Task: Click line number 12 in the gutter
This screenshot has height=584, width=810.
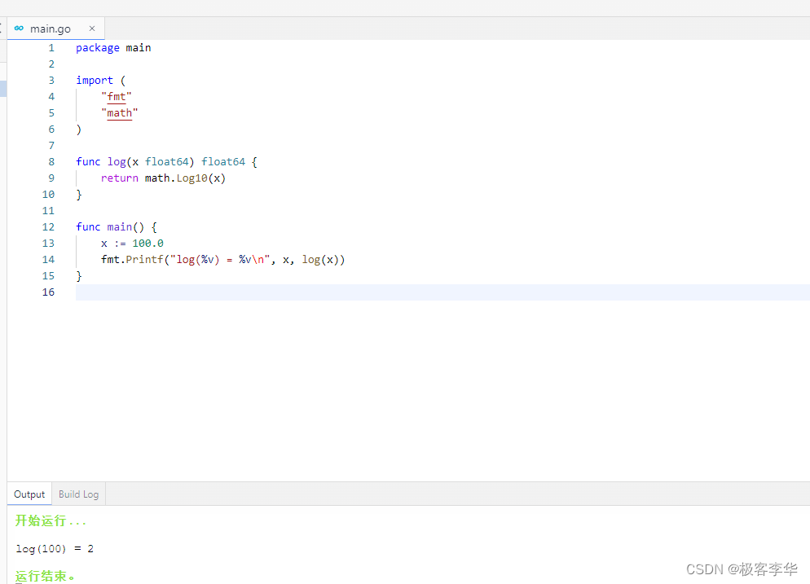Action: (x=48, y=227)
